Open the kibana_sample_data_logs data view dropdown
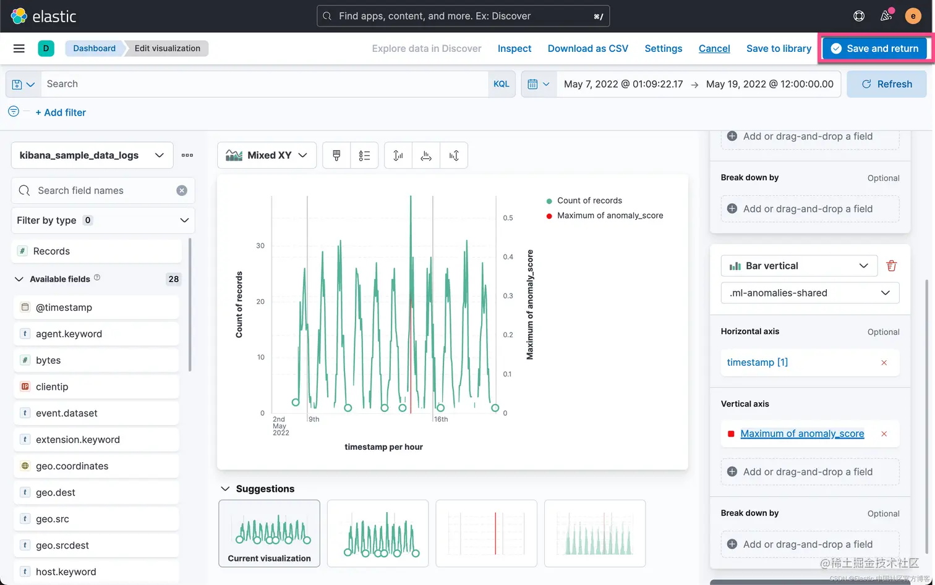Image resolution: width=935 pixels, height=585 pixels. (92, 155)
